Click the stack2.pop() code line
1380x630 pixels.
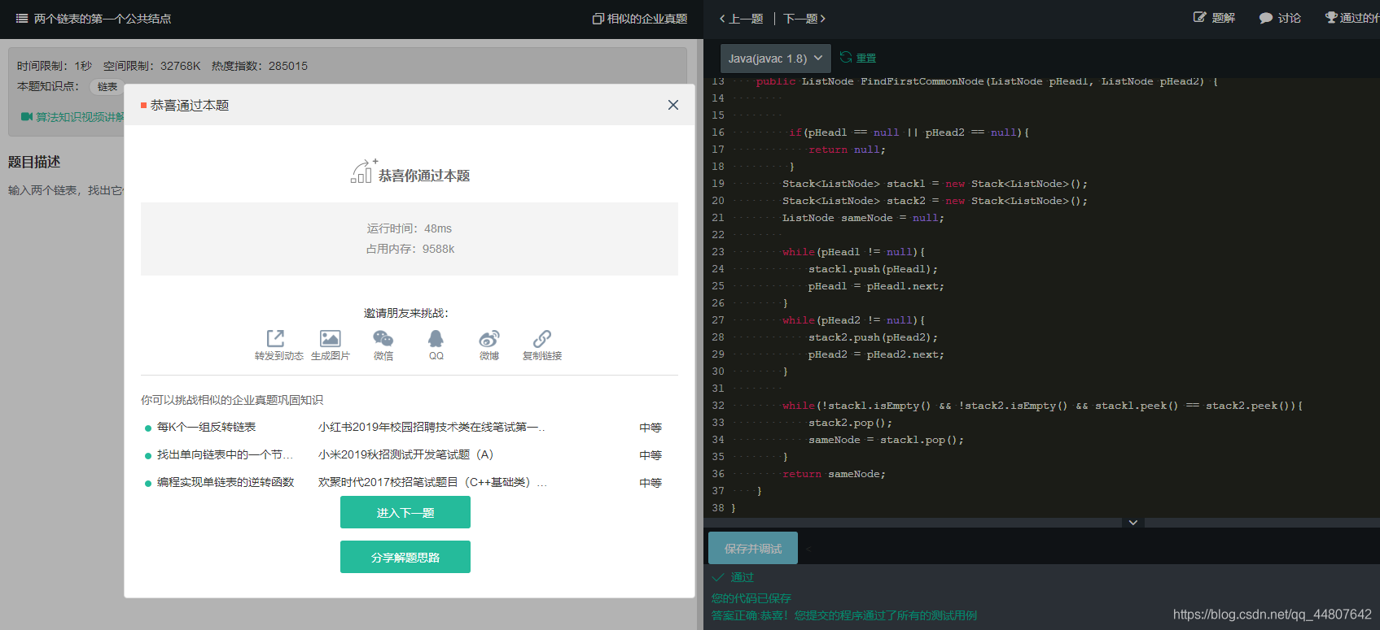[850, 423]
